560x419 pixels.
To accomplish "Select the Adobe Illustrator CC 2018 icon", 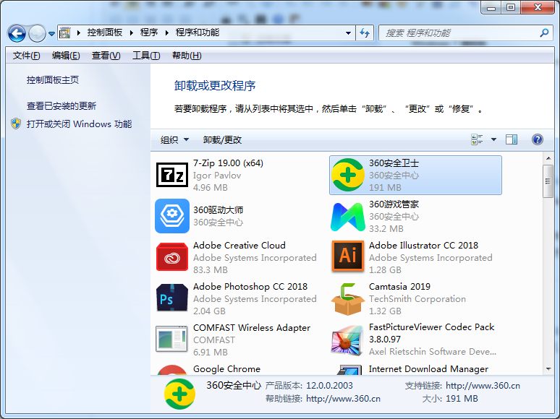I will pyautogui.click(x=347, y=257).
